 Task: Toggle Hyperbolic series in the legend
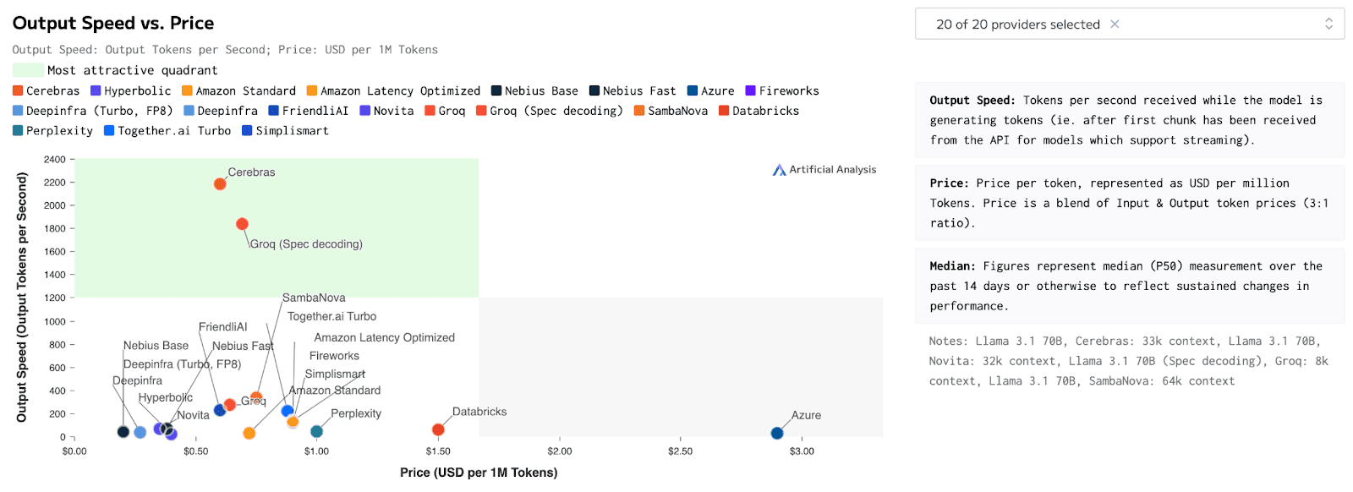pos(131,91)
